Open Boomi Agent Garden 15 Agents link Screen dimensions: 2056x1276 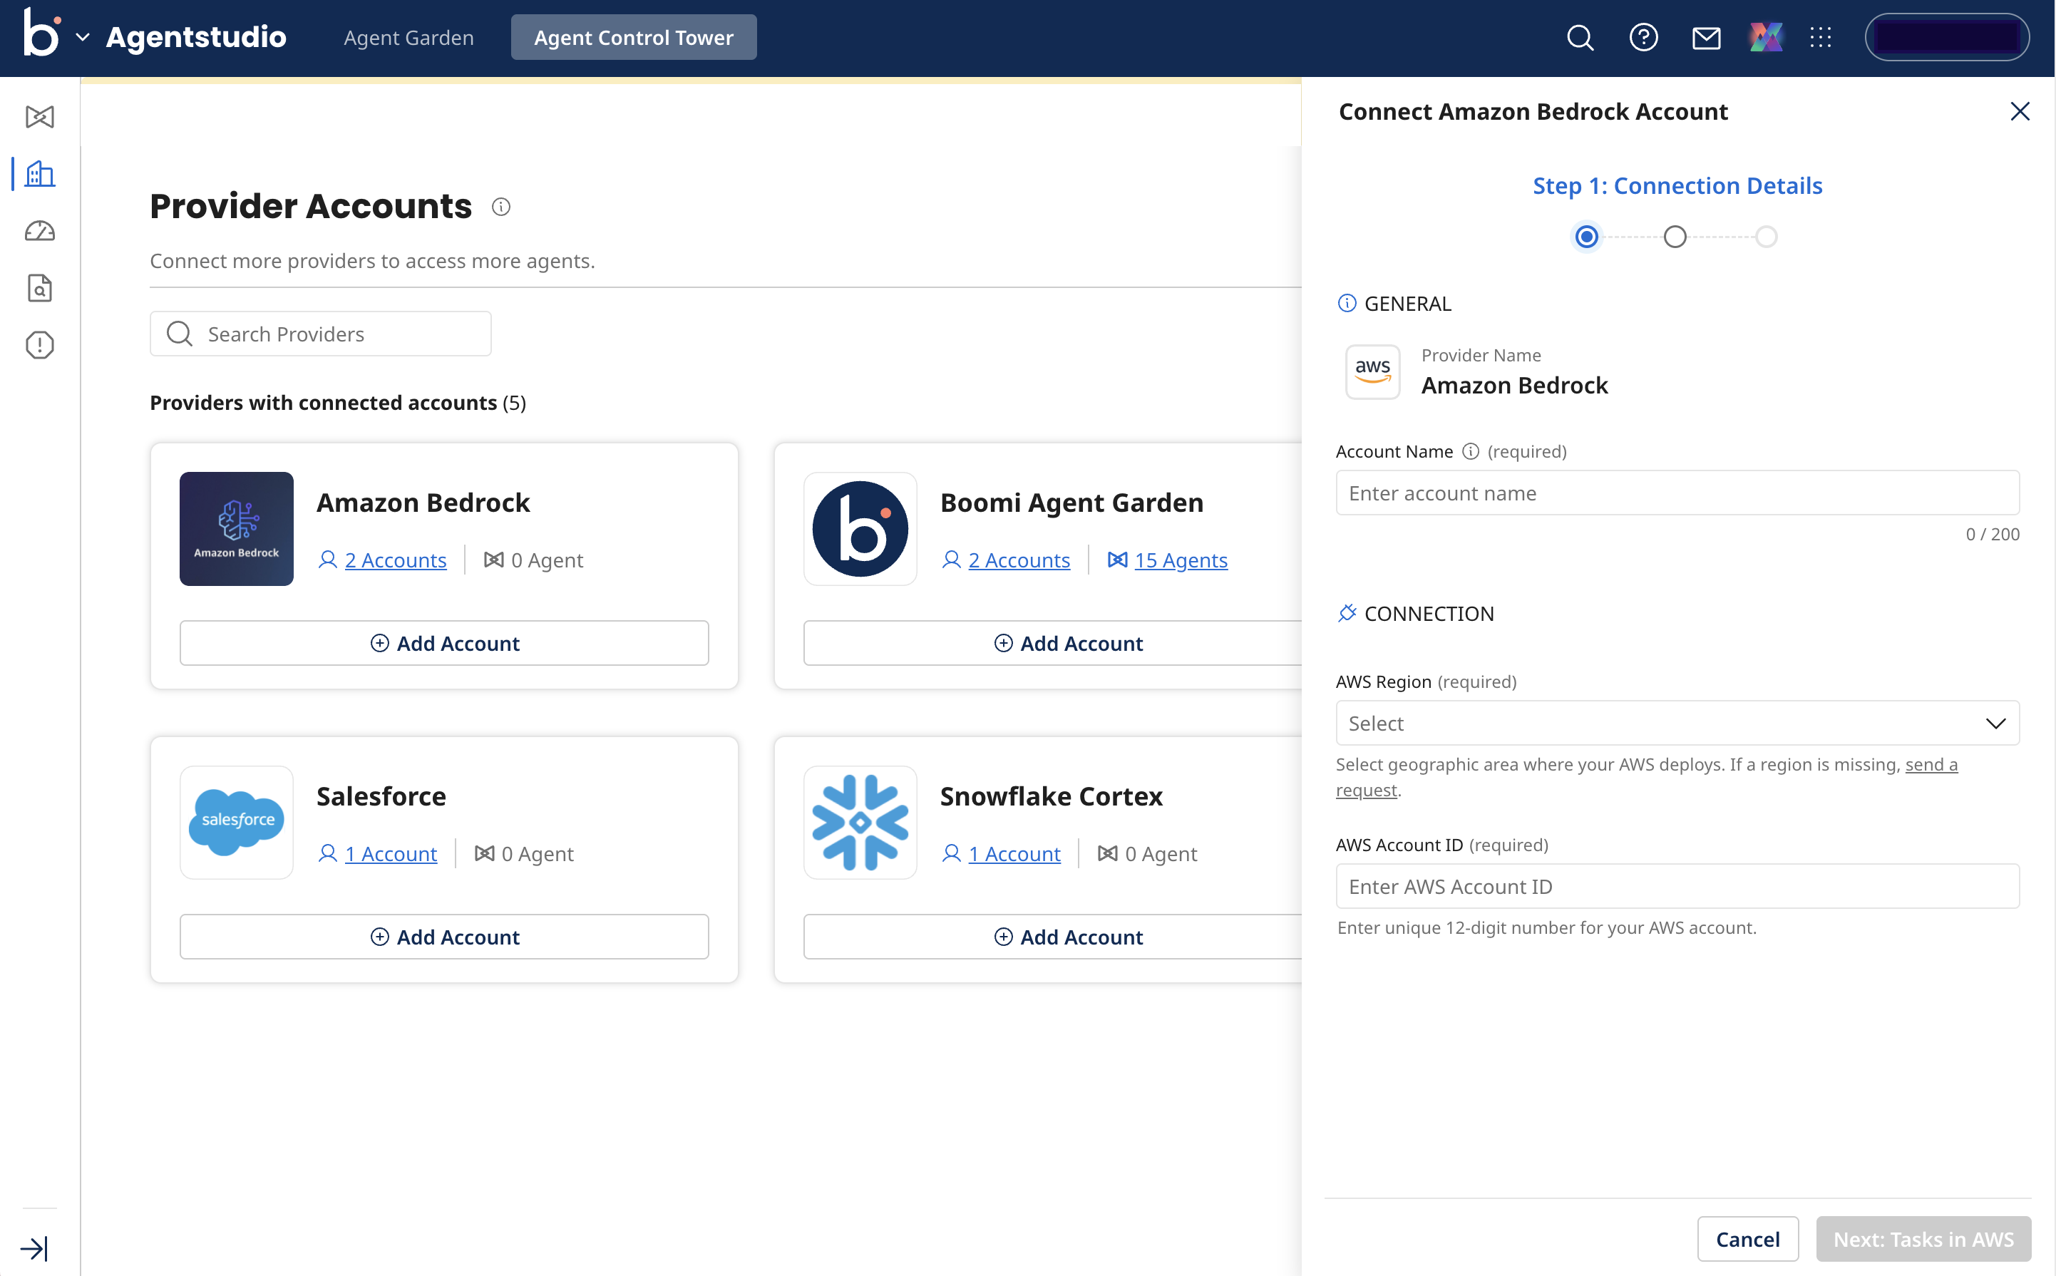coord(1181,560)
